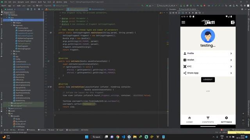Click the chevron arrow on the Share App row
The height and width of the screenshot is (140, 250).
(x=231, y=73)
